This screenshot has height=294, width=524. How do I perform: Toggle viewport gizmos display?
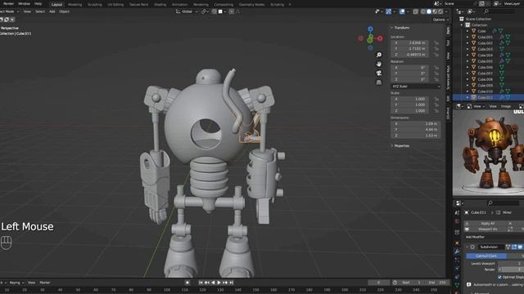[x=388, y=11]
